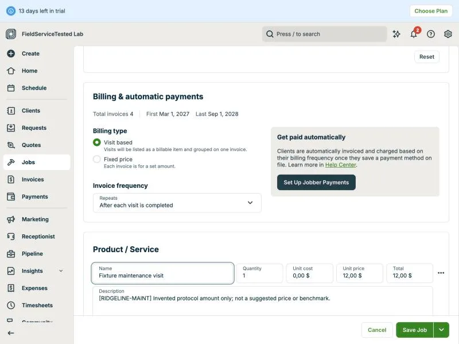Click the Payments wallet icon

11,196
